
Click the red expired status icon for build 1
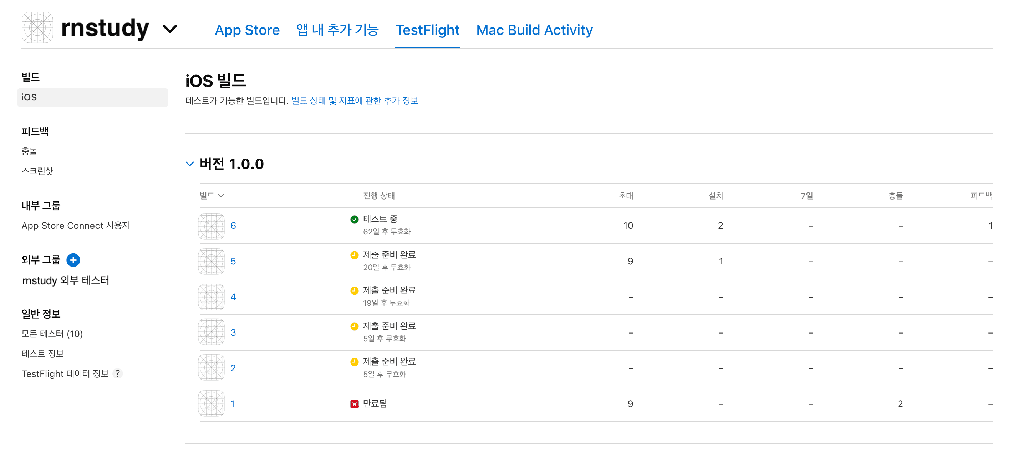pos(354,404)
